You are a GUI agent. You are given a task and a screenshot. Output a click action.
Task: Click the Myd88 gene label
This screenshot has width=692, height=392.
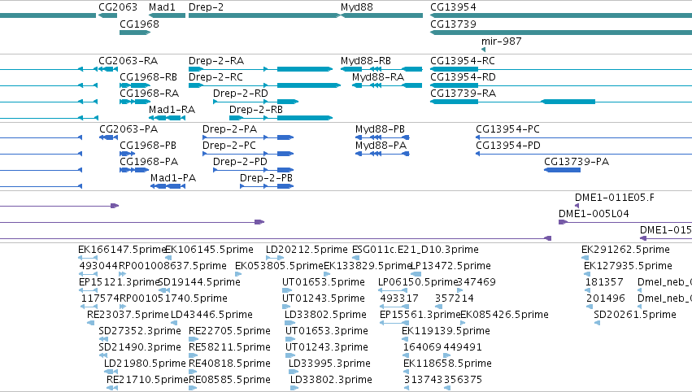(x=357, y=7)
